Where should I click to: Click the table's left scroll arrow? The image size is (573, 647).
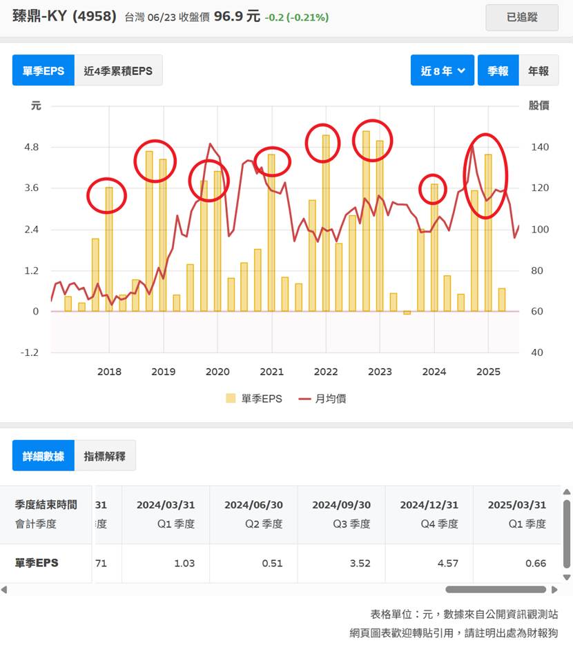[5, 590]
